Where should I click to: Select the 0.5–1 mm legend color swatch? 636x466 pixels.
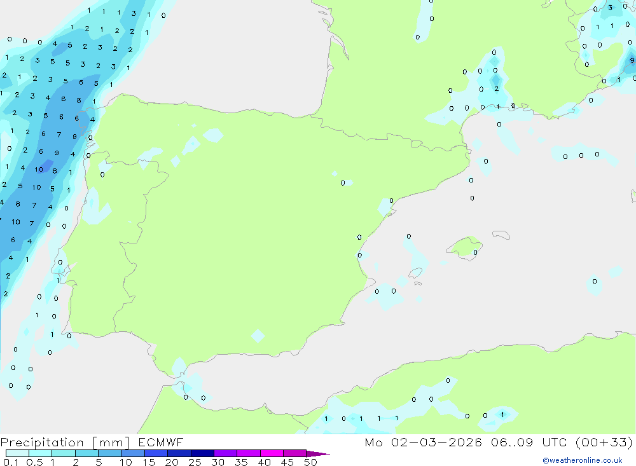[40, 453]
